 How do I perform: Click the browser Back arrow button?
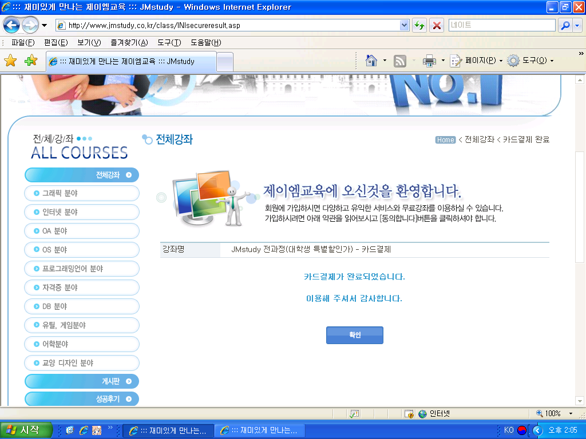pyautogui.click(x=11, y=25)
